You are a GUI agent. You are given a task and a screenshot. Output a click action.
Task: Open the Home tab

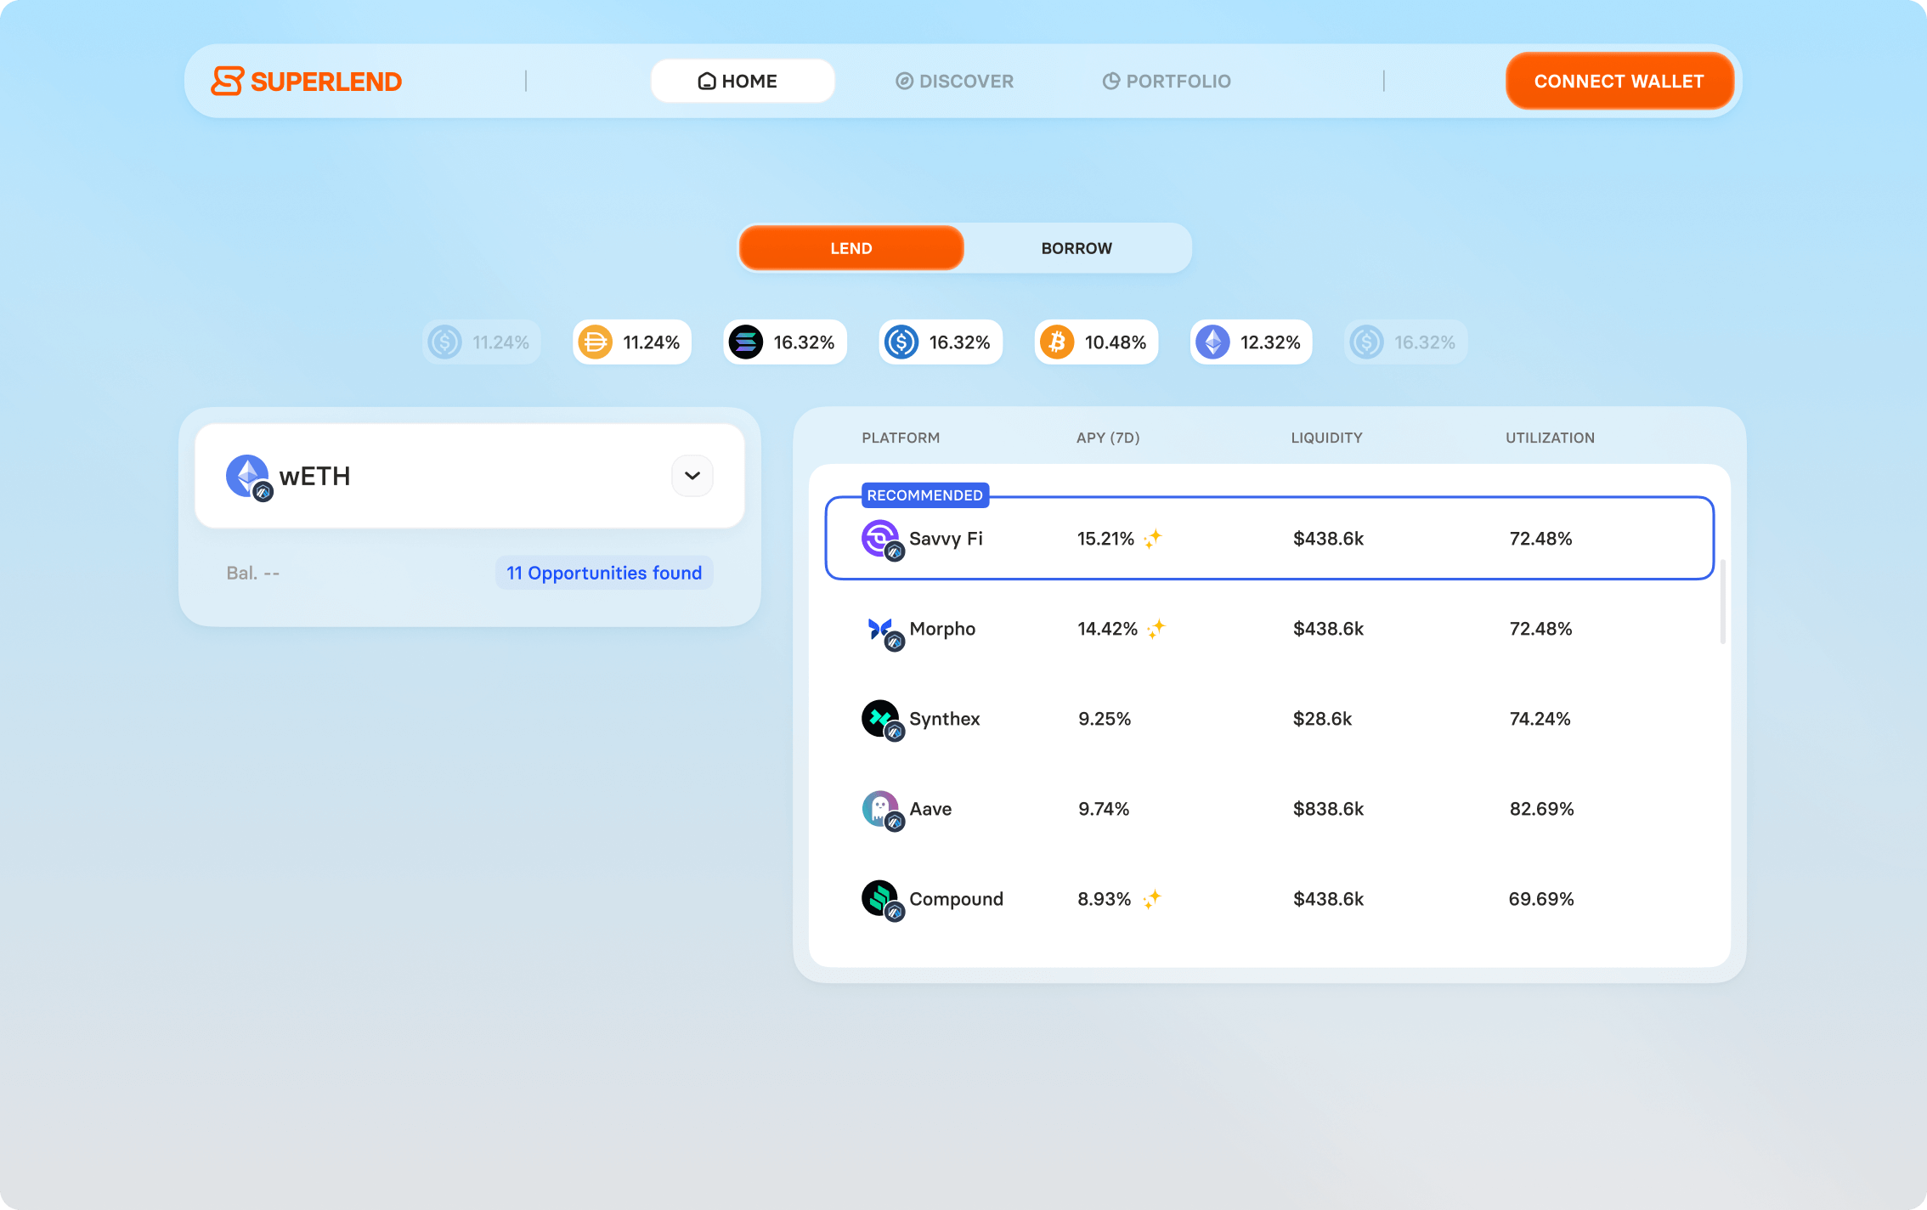(743, 81)
